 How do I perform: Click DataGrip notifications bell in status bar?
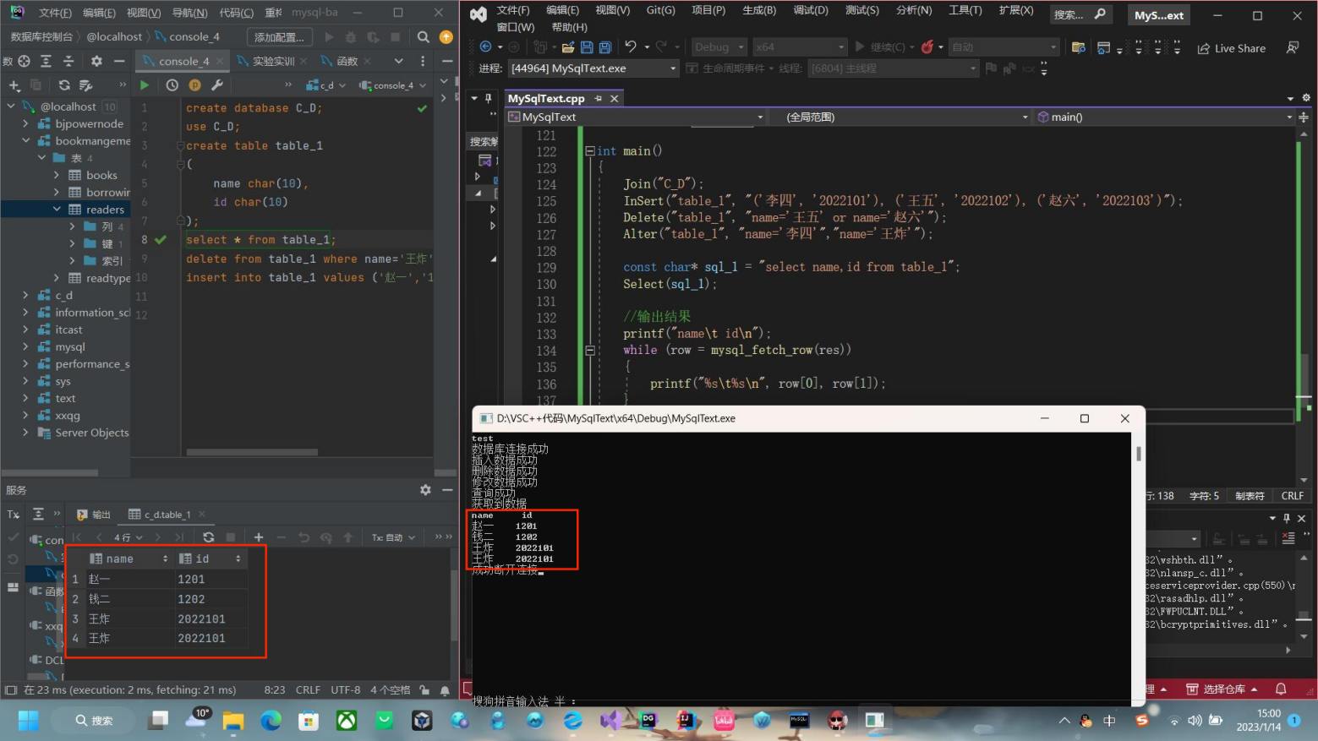pos(445,690)
